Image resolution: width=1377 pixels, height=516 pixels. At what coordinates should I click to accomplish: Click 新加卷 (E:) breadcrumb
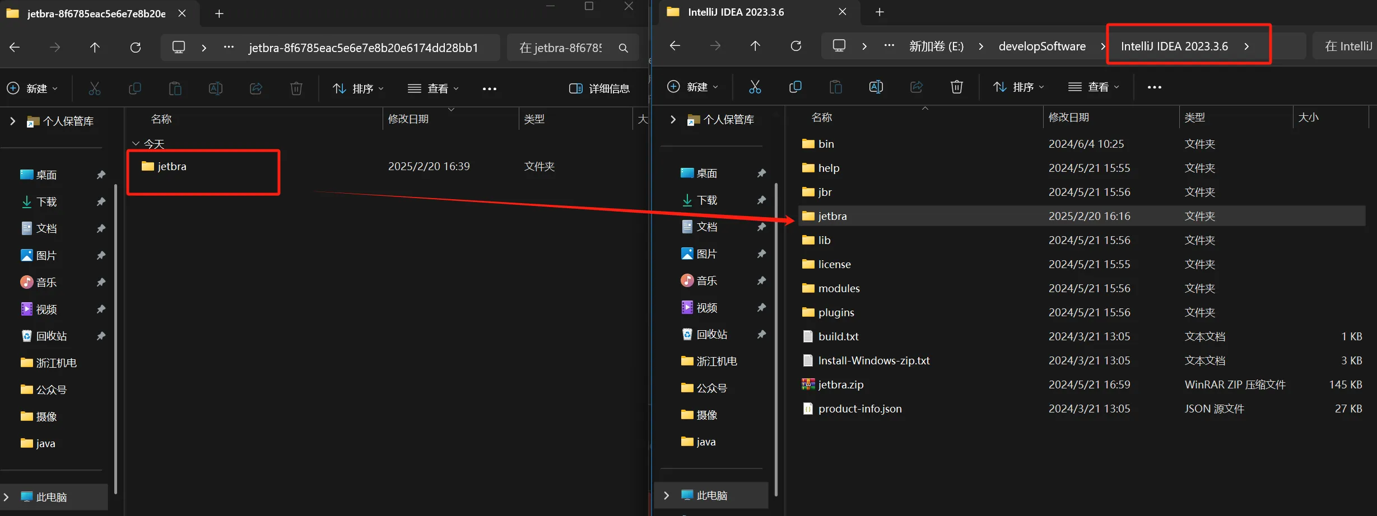tap(936, 46)
